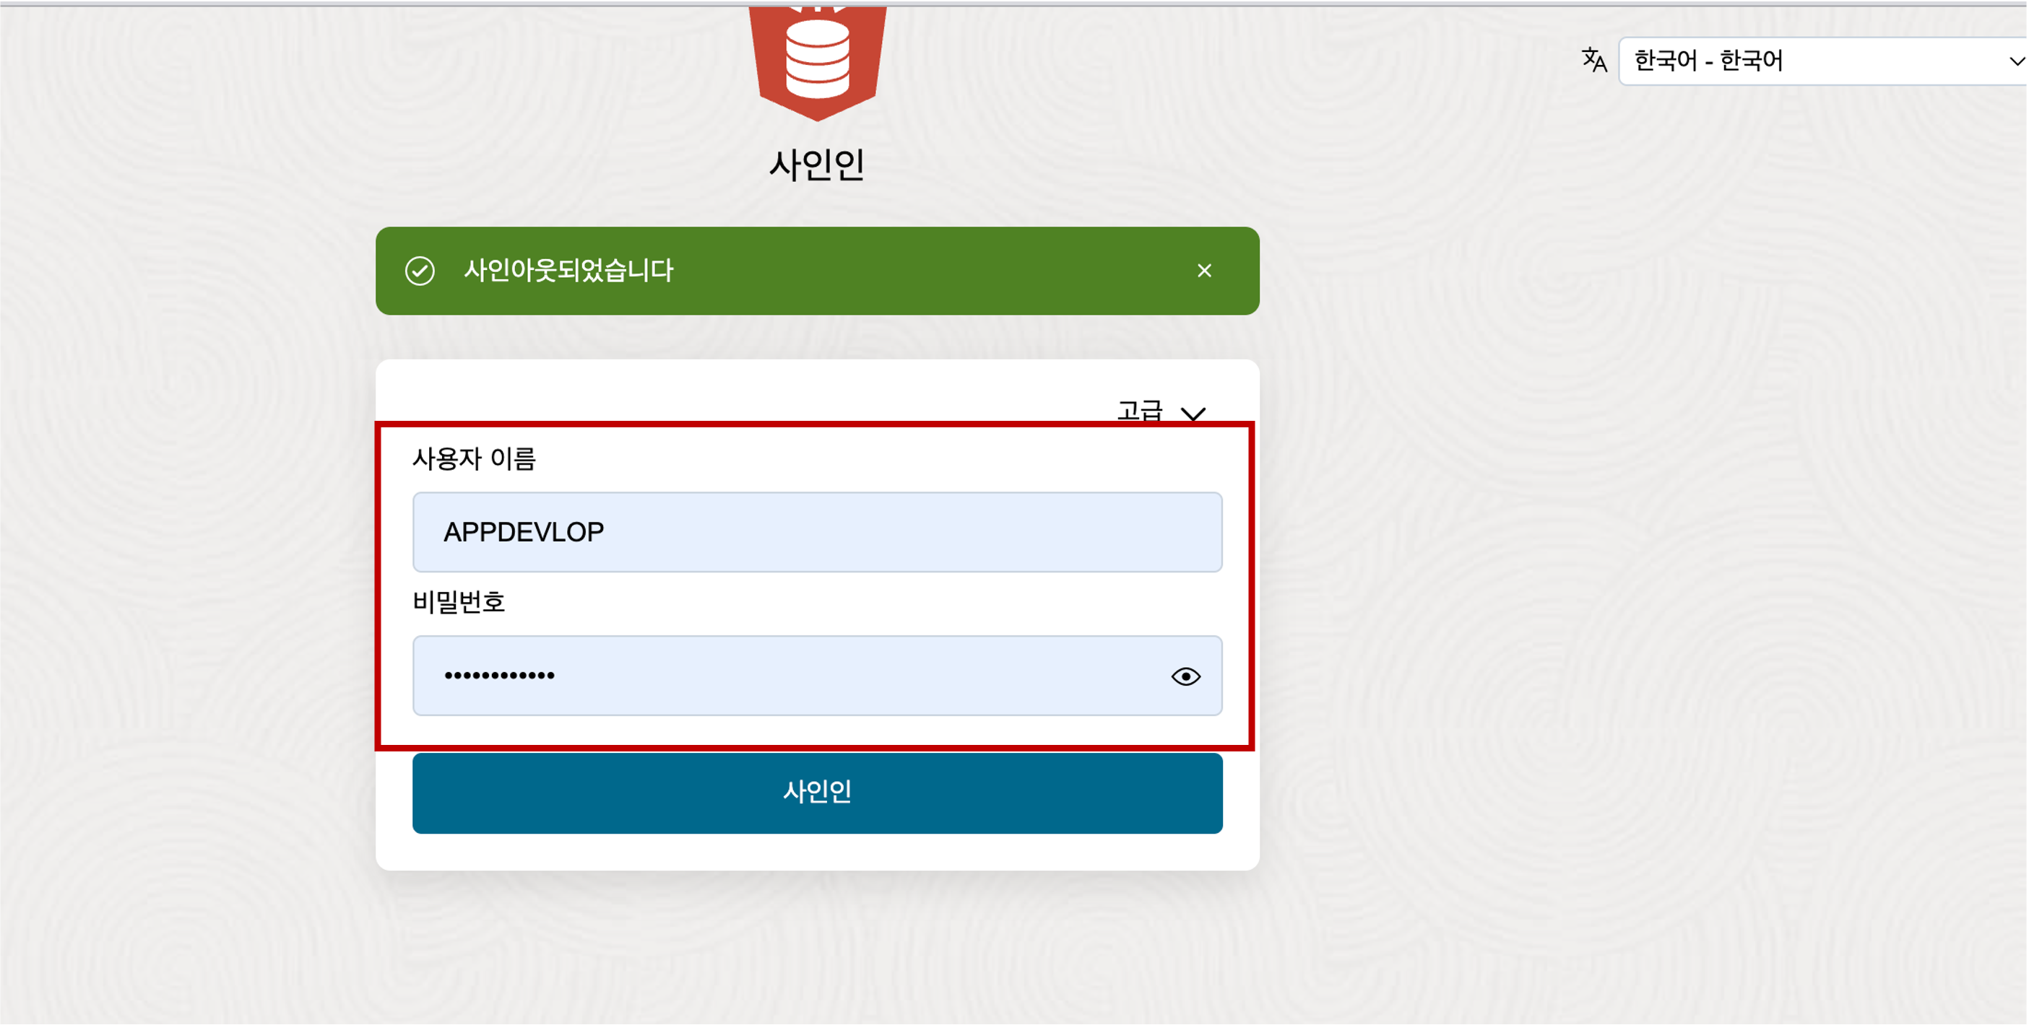Click the 사인인 page heading

(817, 165)
